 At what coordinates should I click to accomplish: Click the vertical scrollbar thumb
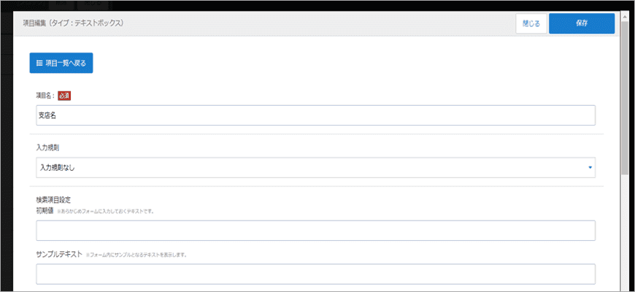tap(624, 95)
